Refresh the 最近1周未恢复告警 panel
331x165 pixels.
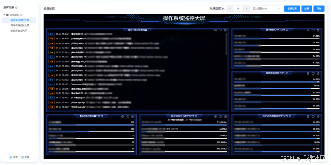[220, 30]
